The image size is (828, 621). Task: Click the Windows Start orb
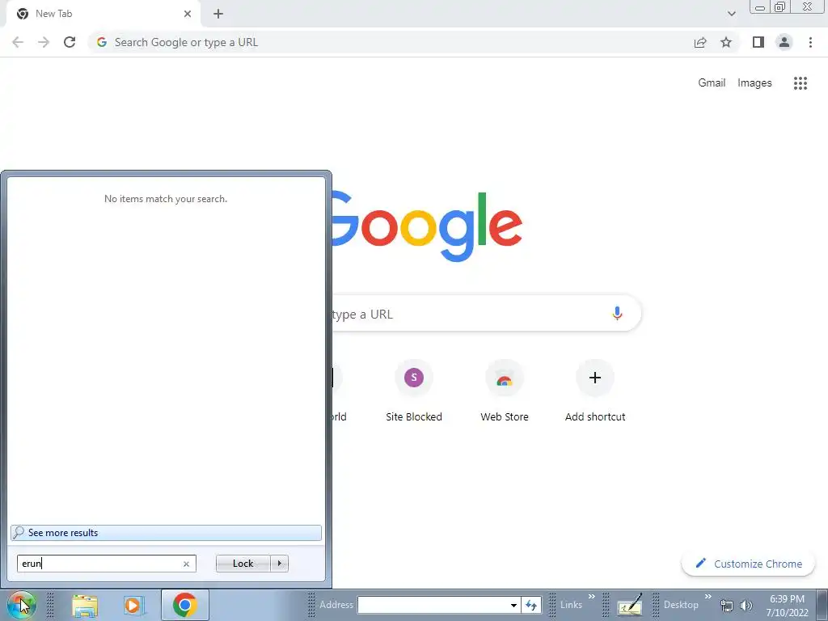(x=21, y=605)
